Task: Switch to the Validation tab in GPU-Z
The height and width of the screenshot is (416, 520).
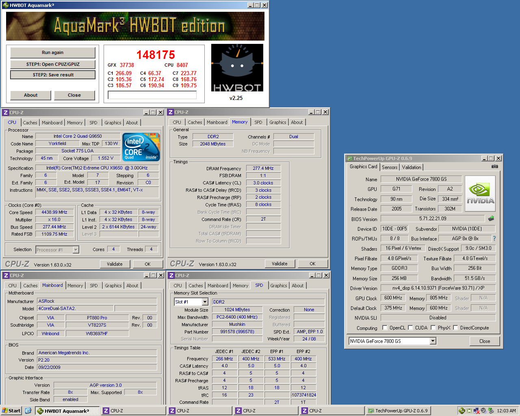Action: point(412,167)
